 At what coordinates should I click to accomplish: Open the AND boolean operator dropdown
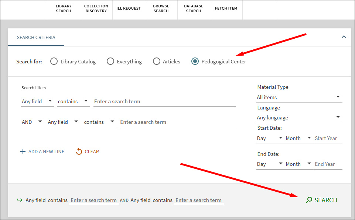click(33, 122)
